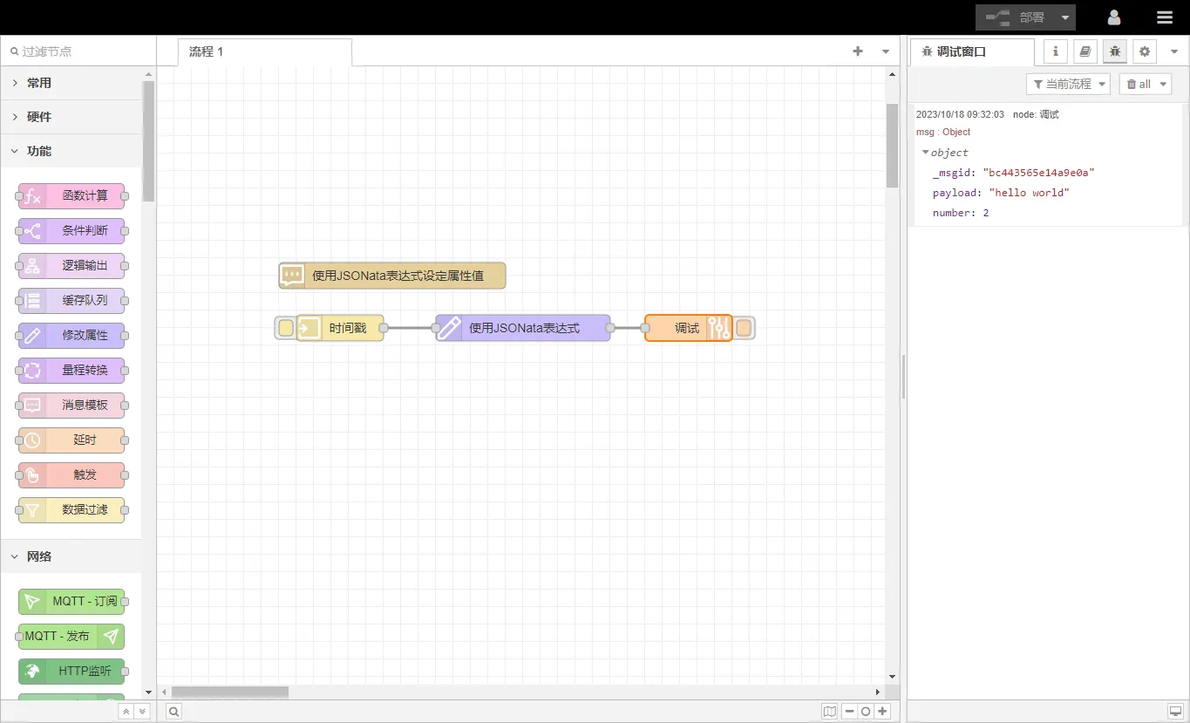Toggle the 调试 debug node output button

point(744,328)
